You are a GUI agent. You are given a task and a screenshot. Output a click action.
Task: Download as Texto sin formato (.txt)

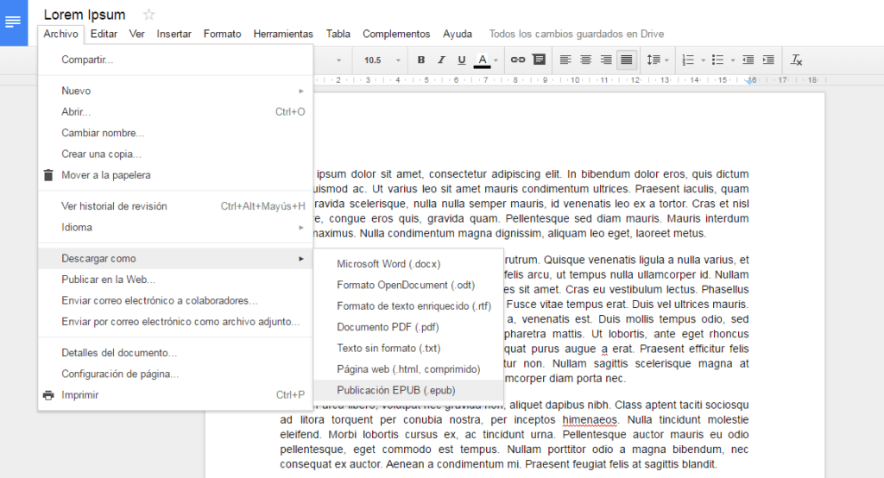click(x=408, y=349)
